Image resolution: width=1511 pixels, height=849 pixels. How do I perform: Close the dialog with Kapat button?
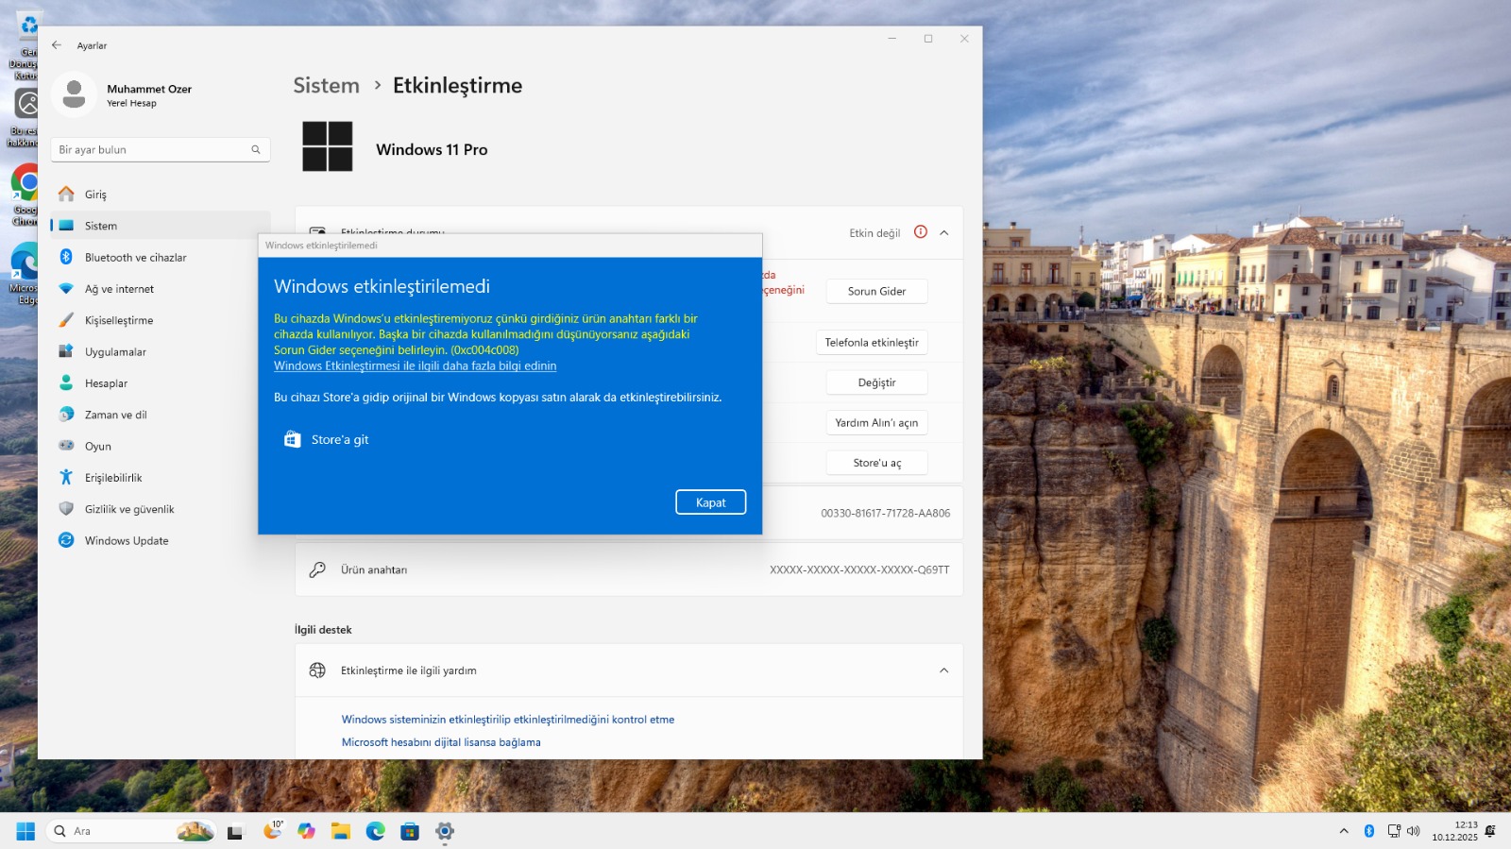click(x=711, y=502)
